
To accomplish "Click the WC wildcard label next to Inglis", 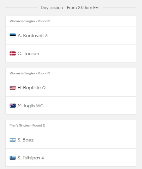I will [40, 106].
